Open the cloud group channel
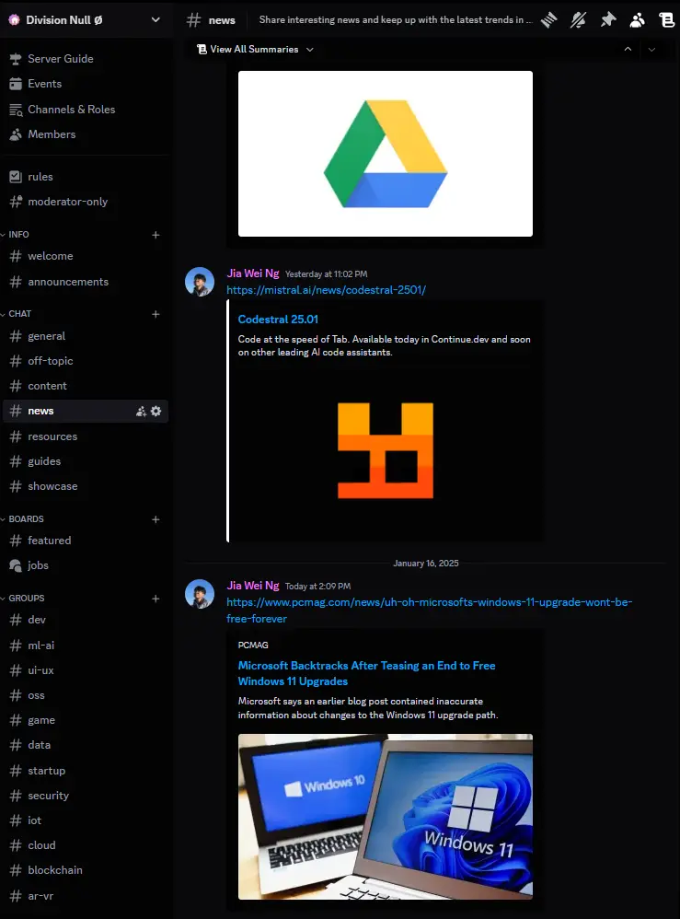The width and height of the screenshot is (680, 919). pos(86,845)
